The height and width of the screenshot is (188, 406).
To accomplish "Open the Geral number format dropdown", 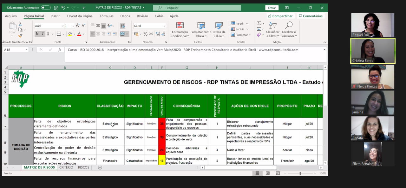I will pos(164,26).
